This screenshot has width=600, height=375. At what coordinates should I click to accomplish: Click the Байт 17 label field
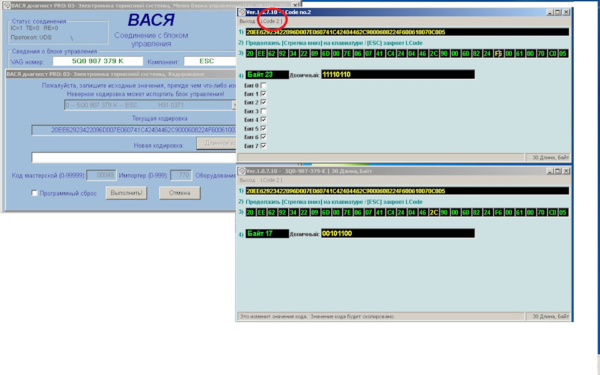coord(267,233)
